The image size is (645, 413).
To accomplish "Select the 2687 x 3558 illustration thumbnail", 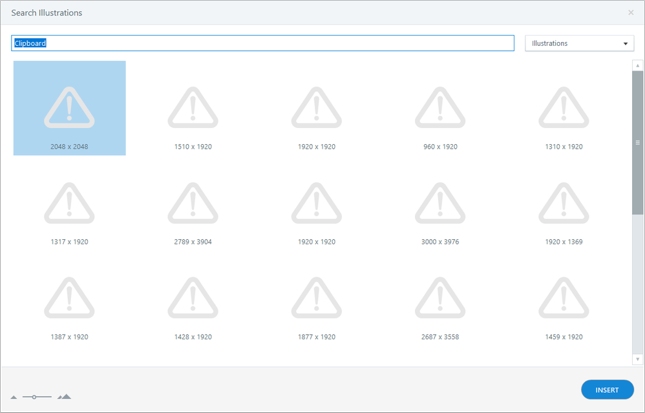I will (440, 298).
